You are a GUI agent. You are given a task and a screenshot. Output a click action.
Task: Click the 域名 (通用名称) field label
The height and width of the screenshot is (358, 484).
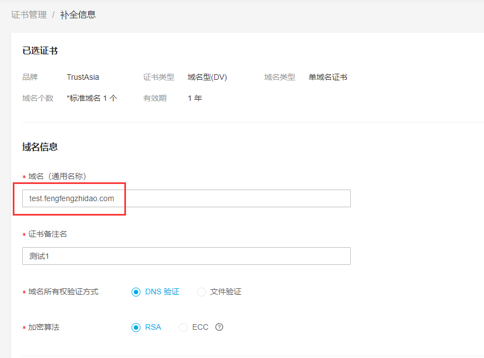pyautogui.click(x=57, y=176)
